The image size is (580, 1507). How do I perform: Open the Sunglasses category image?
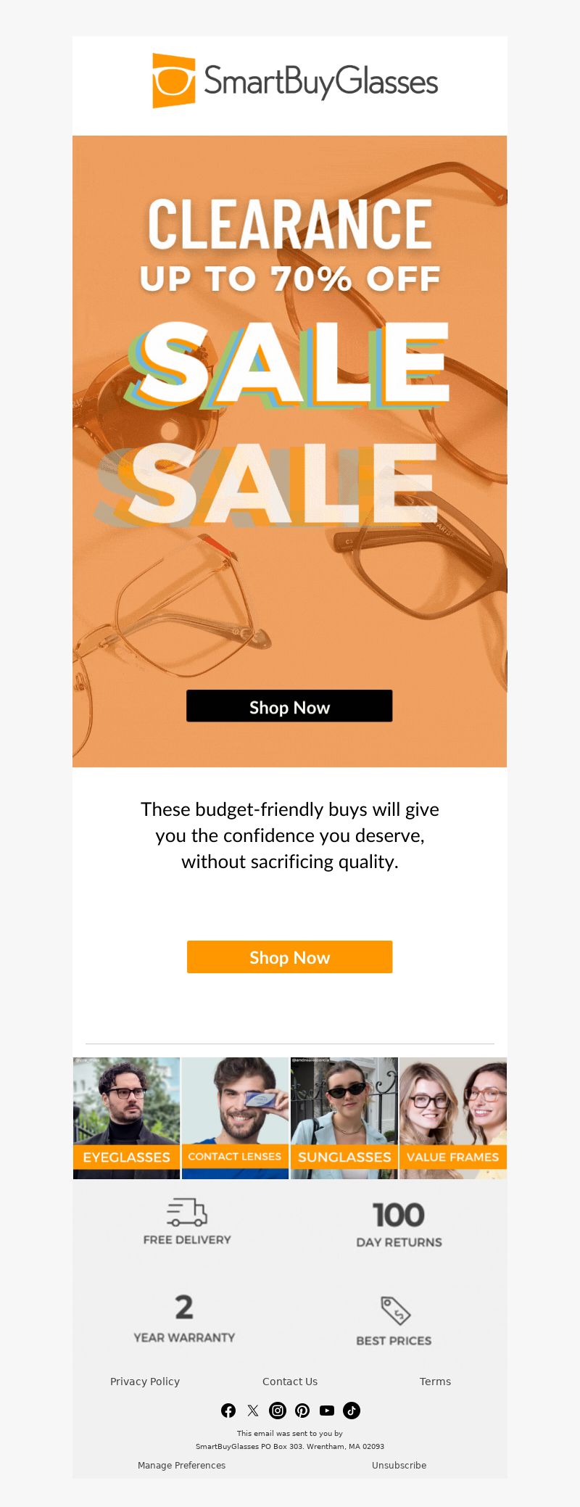(344, 1118)
